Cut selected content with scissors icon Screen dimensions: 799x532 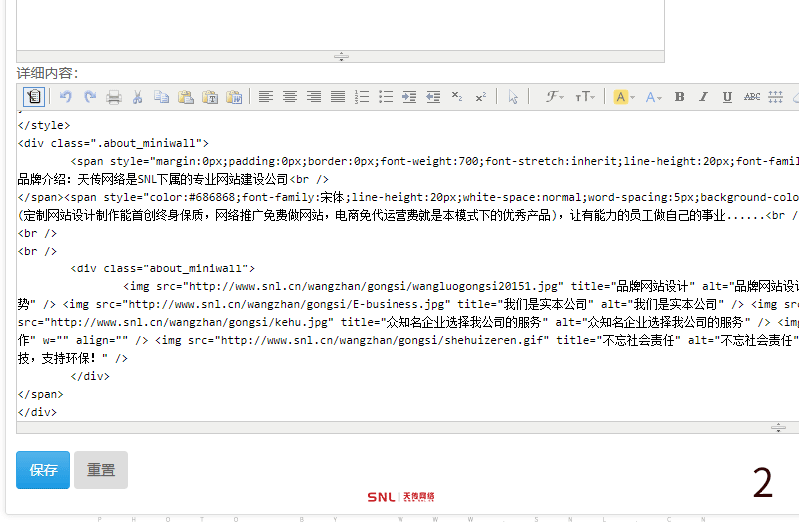[137, 97]
